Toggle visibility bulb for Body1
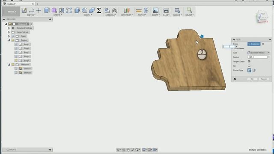 16,44
